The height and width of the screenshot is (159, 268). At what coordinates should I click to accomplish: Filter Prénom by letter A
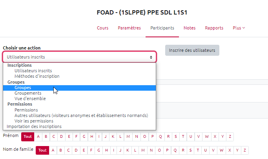click(39, 137)
